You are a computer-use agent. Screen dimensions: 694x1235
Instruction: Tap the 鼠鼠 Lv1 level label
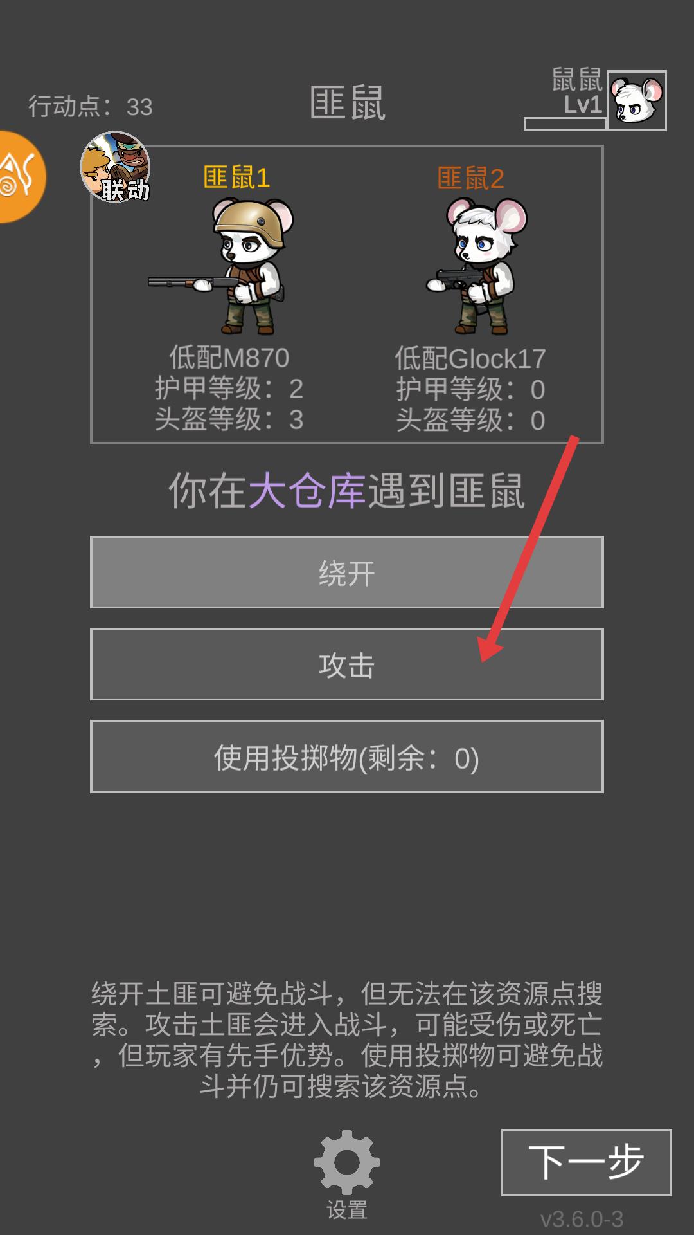[x=577, y=91]
